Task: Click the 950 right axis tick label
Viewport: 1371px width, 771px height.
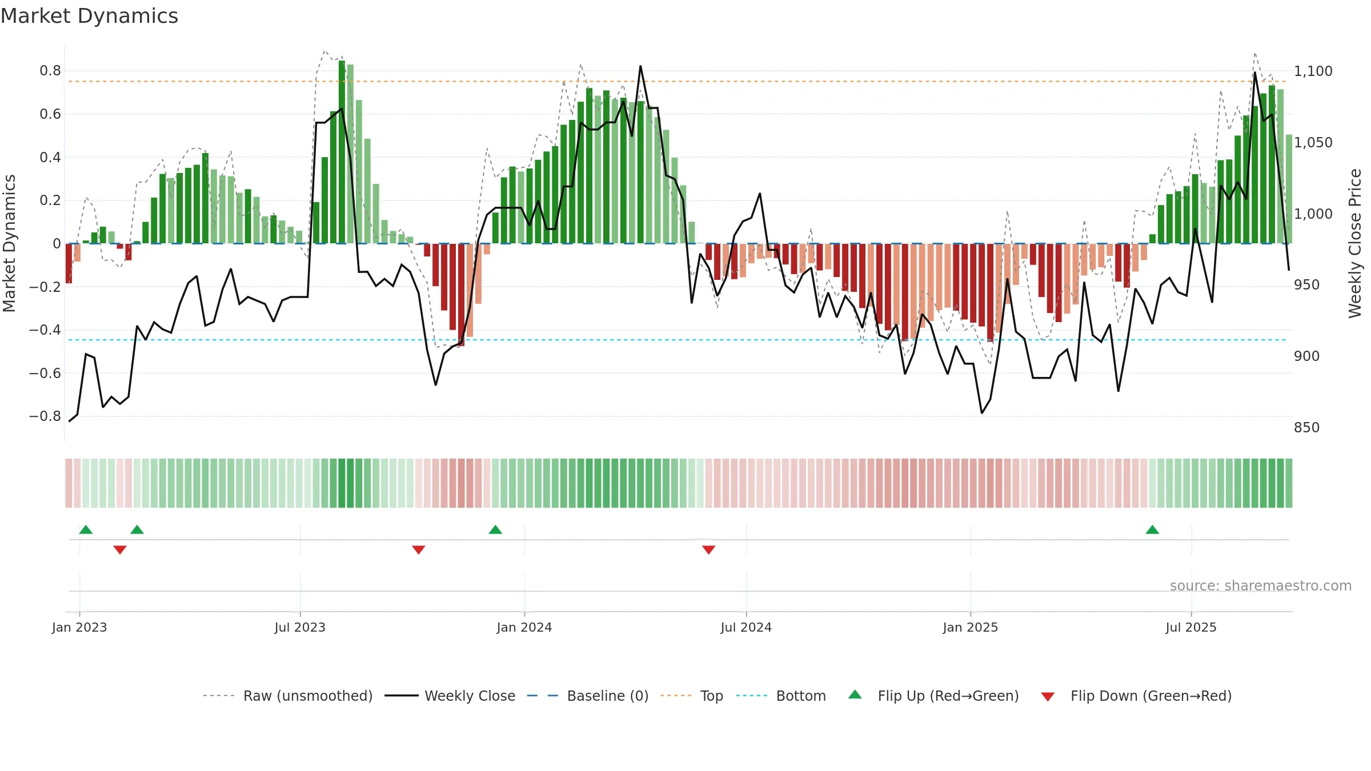Action: click(x=1306, y=284)
